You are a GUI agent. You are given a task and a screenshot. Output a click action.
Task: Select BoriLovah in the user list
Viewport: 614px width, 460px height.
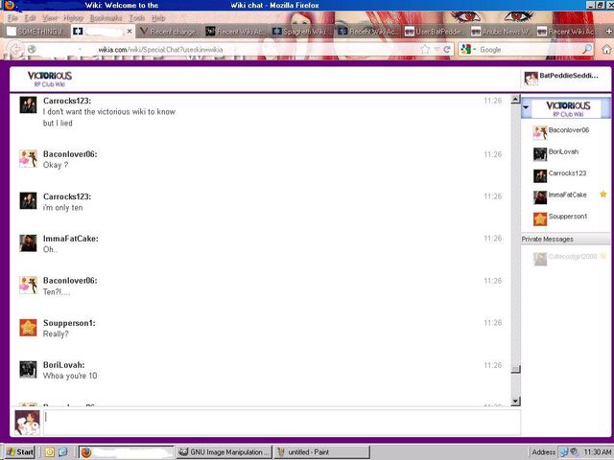pos(565,153)
